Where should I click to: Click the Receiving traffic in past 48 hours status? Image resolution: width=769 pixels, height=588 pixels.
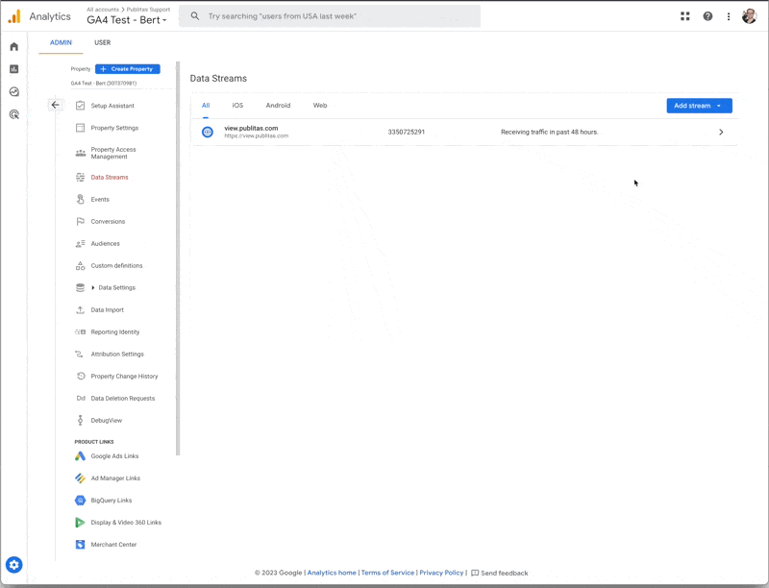click(x=549, y=132)
